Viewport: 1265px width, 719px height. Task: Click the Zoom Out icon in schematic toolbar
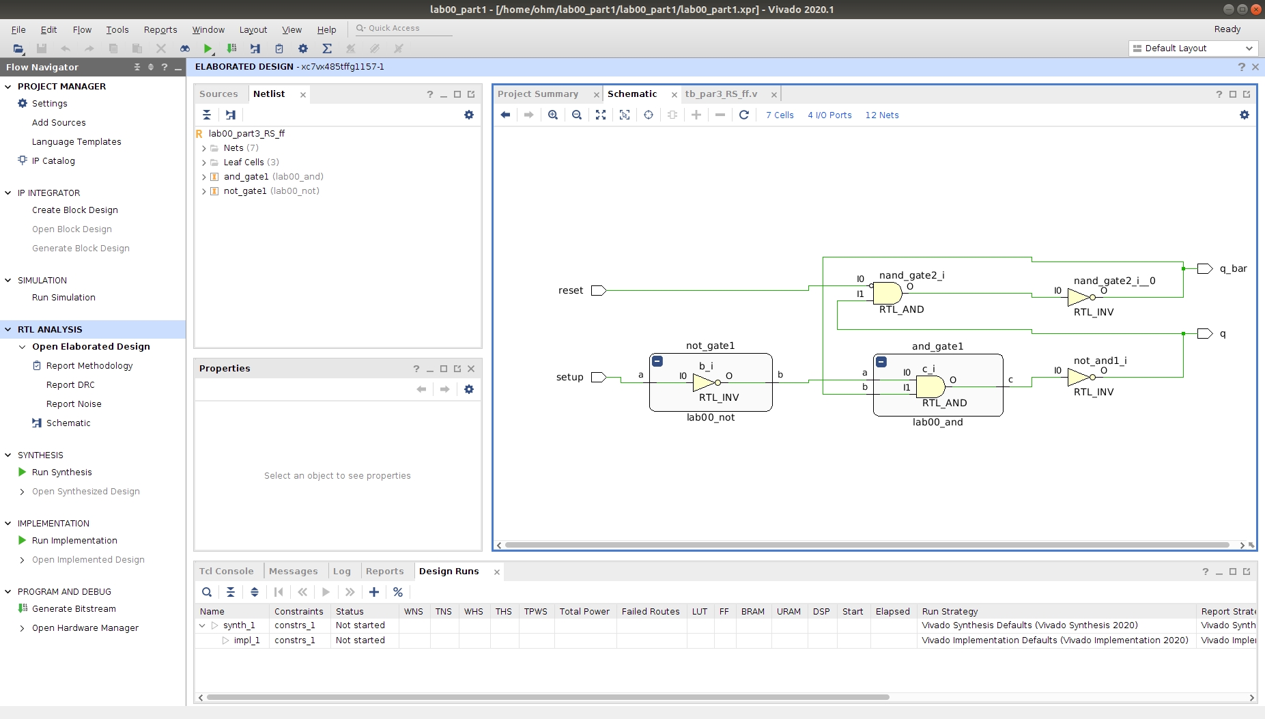tap(577, 115)
